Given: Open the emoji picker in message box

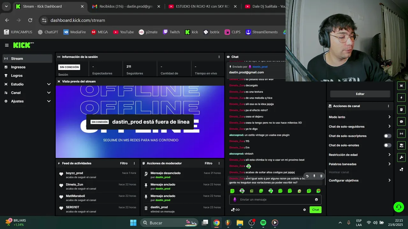Looking at the screenshot, I should (x=316, y=199).
